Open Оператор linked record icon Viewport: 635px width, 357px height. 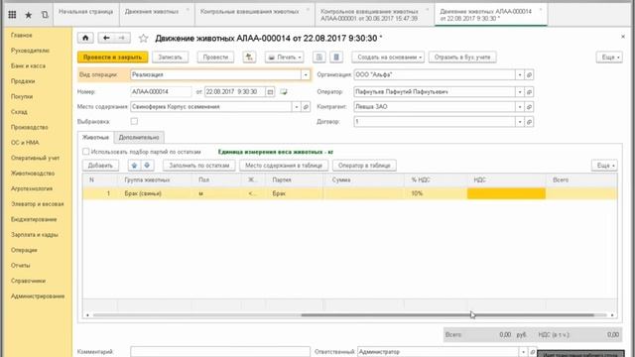529,92
